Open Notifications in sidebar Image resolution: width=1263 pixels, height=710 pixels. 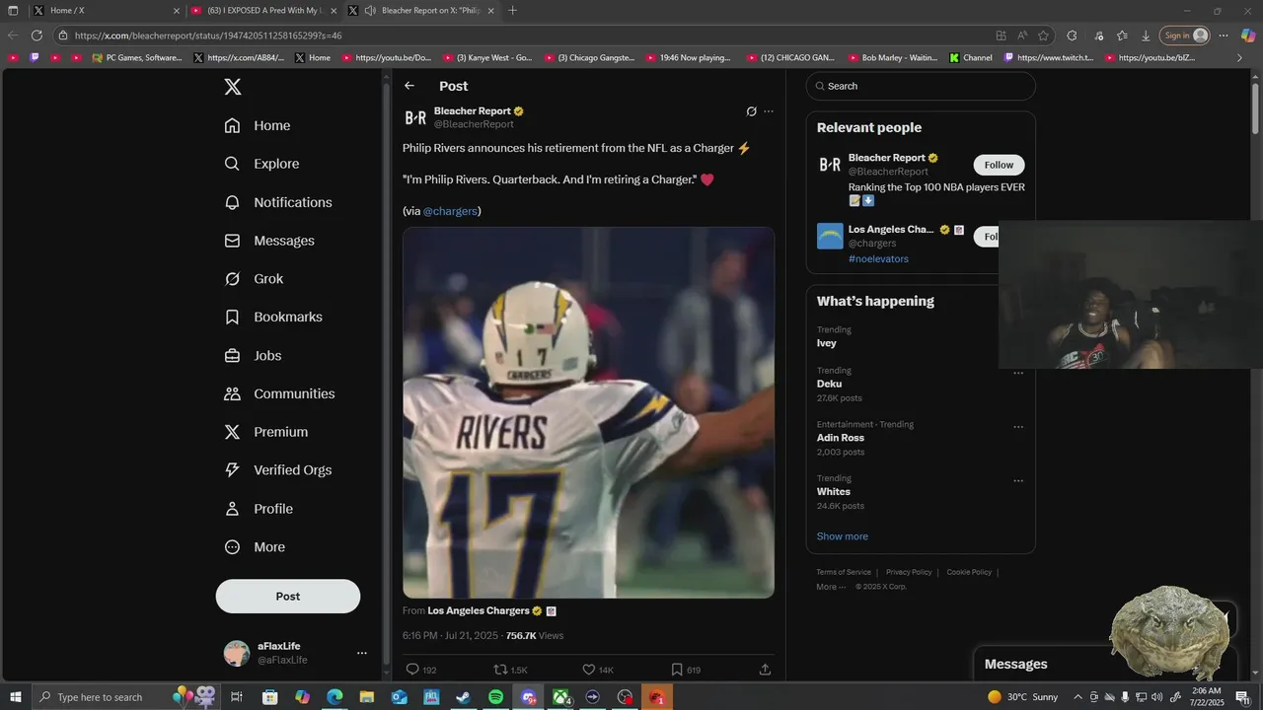point(278,202)
